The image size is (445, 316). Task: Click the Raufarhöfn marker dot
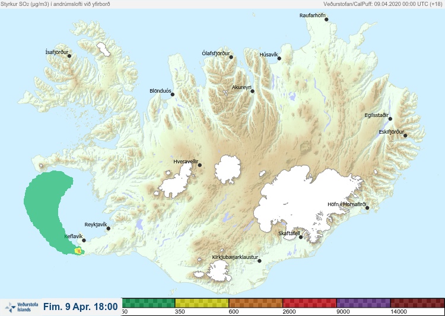[327, 20]
